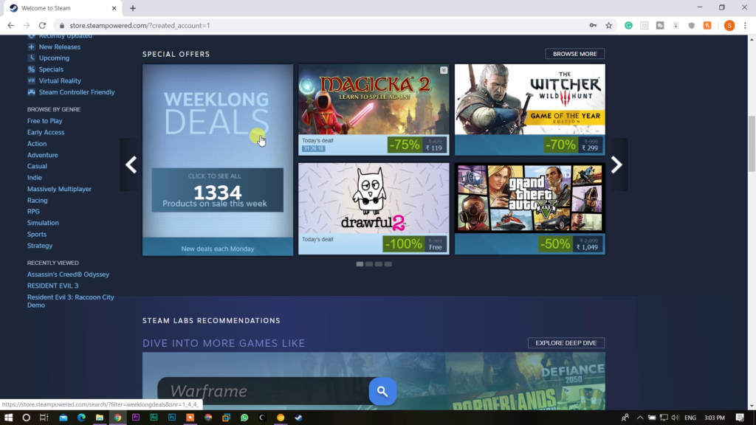This screenshot has width=756, height=425.
Task: Browse the Action genre
Action: pos(37,144)
